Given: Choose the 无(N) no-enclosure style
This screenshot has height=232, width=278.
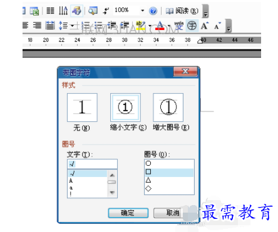Looking at the screenshot, I should 82,108.
